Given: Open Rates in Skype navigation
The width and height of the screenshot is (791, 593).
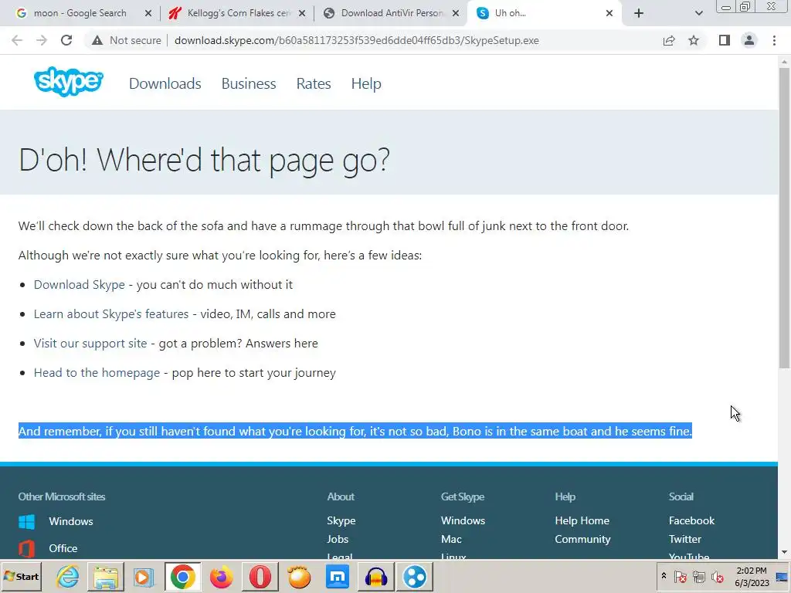Looking at the screenshot, I should [314, 83].
